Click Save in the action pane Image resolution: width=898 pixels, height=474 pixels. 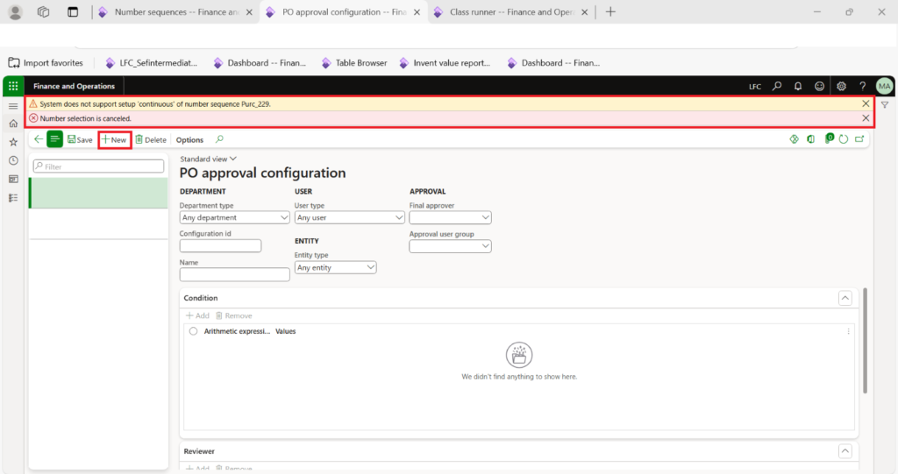coord(80,139)
